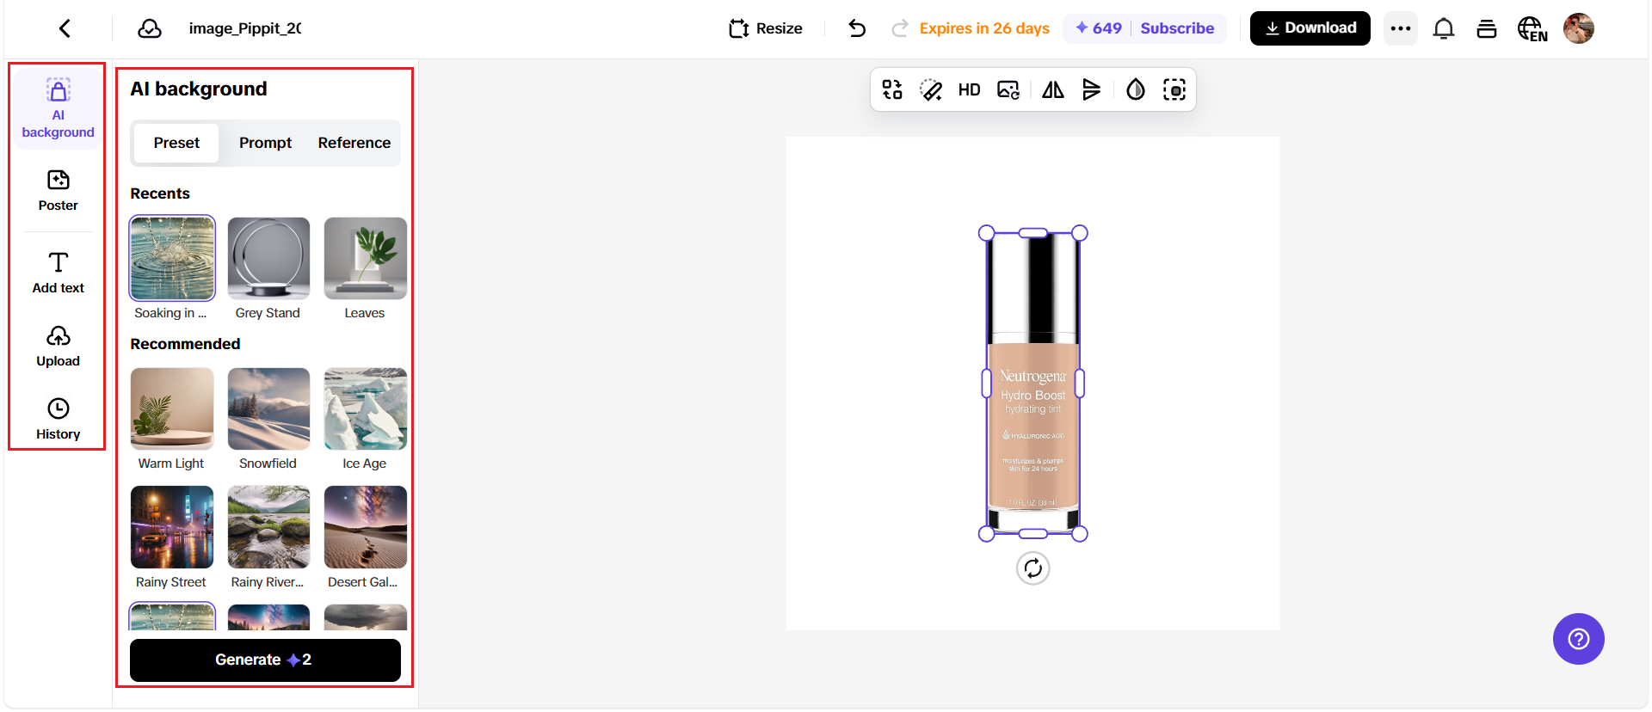Select the AI background sidebar tool

tap(59, 108)
